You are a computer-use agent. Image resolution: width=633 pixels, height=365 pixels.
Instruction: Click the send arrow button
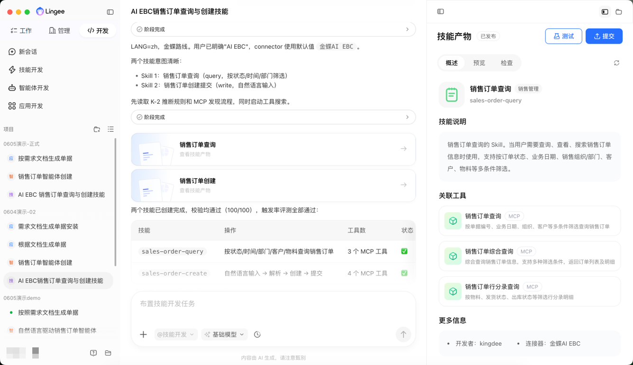tap(404, 334)
